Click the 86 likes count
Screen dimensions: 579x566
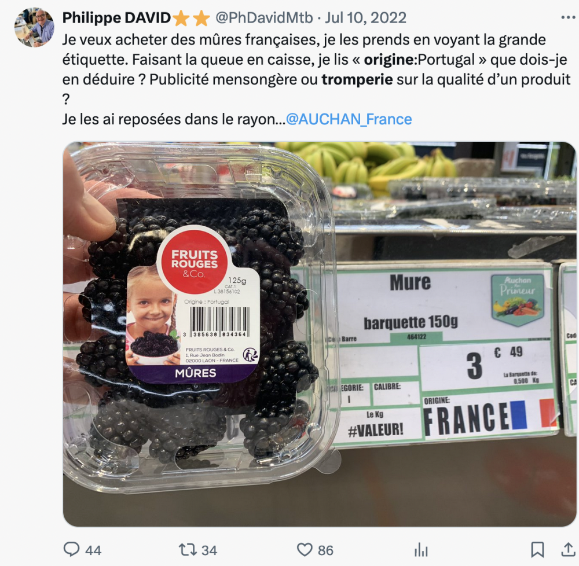click(325, 550)
